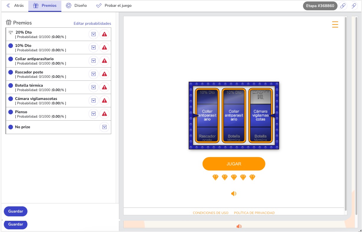The width and height of the screenshot is (362, 232).
Task: Click warning icon for Rascador poste
Action: click(104, 74)
